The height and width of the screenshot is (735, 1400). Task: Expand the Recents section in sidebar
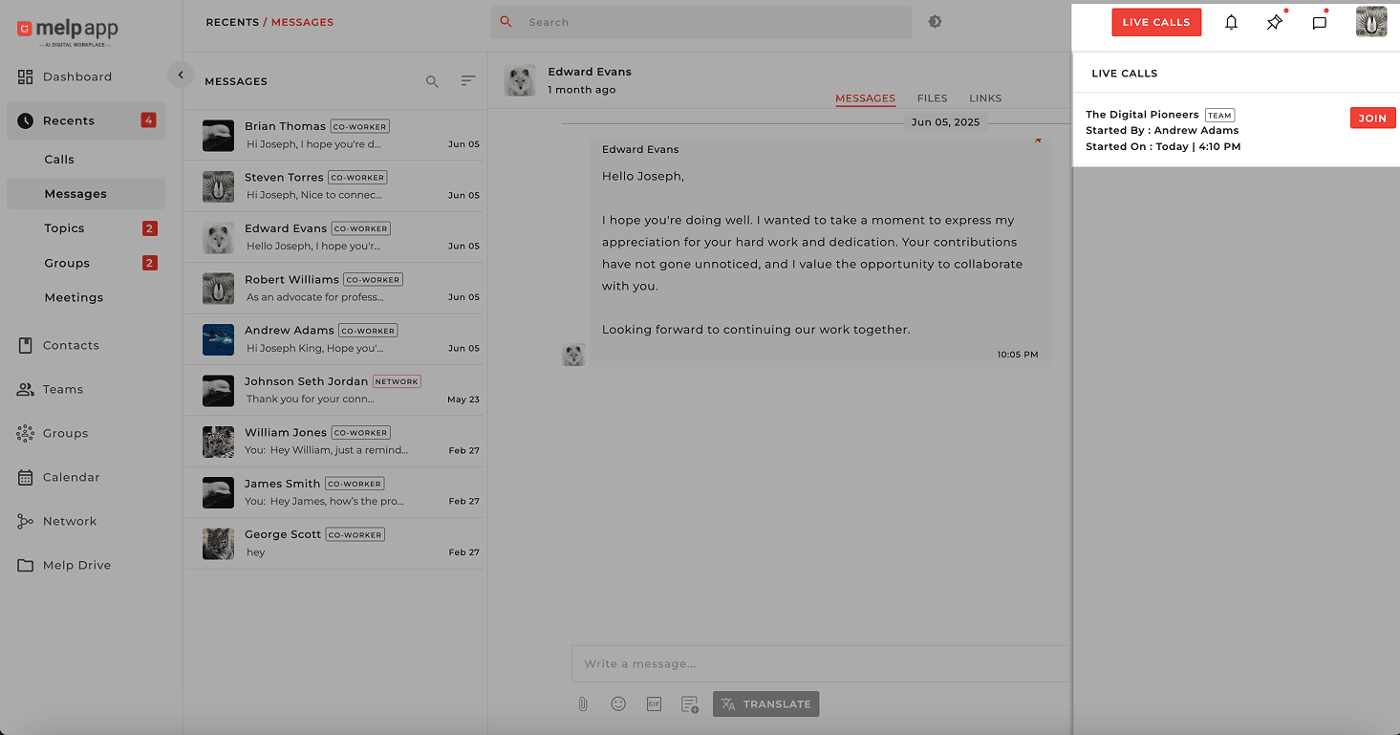tap(69, 120)
